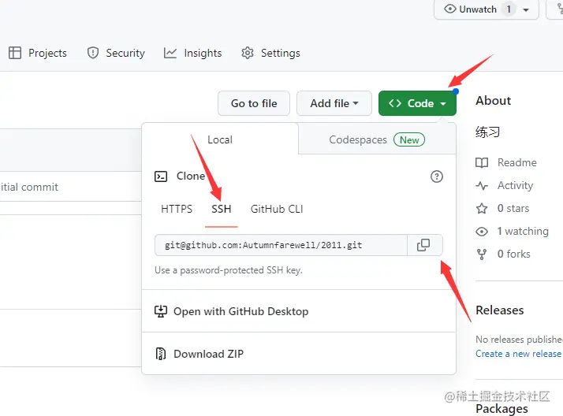This screenshot has height=416, width=563.
Task: Click the watching eye icon in About
Action: click(x=482, y=232)
